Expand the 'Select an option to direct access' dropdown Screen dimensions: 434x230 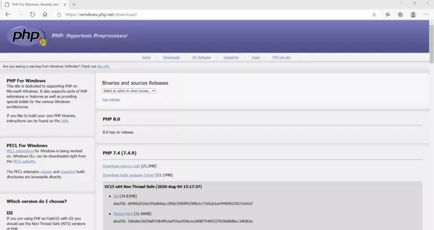[129, 91]
